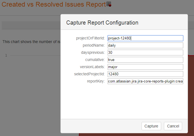194x136 pixels.
Task: Click the cumulative field containing true
Action: click(x=145, y=60)
